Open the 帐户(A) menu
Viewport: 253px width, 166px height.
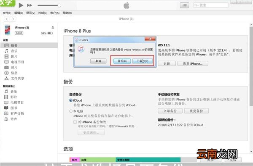click(x=55, y=13)
